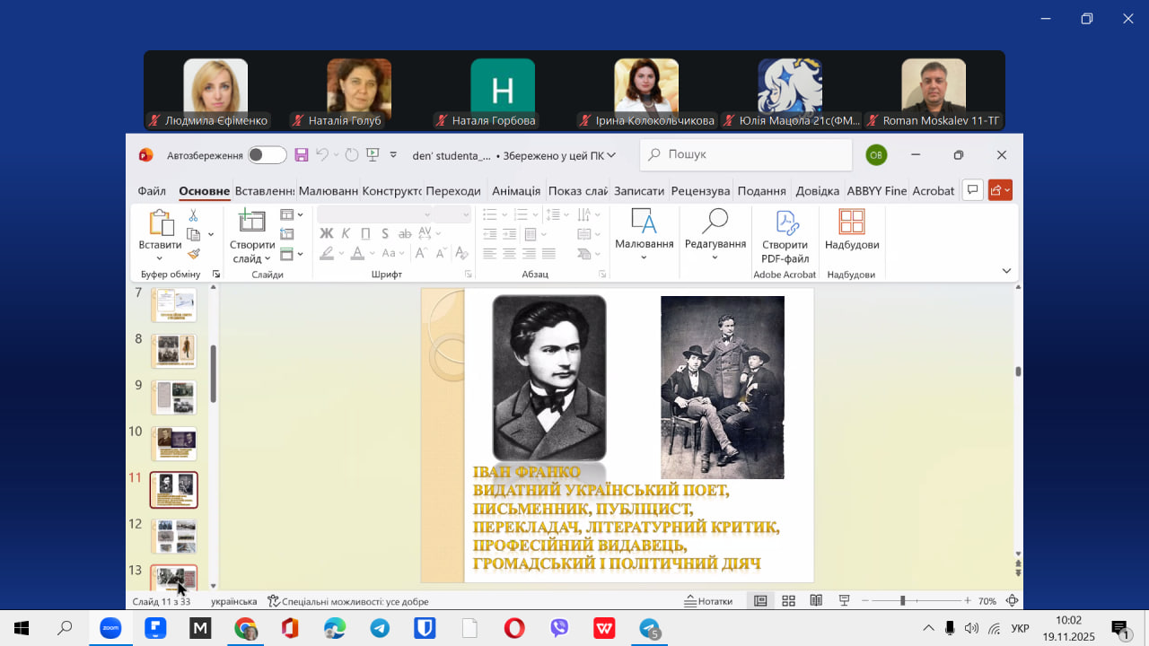Toggle the AutoSave (Автозбереження) switch
The width and height of the screenshot is (1149, 646).
coord(267,155)
